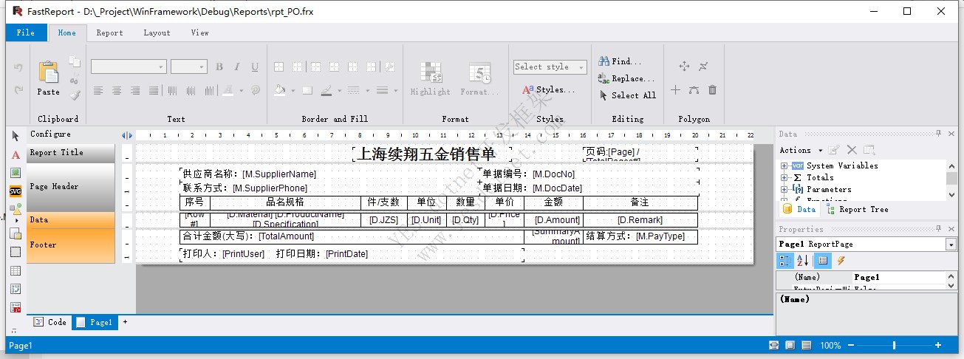Click the Format Painter brush icon
This screenshot has height=359, width=964.
point(74,95)
